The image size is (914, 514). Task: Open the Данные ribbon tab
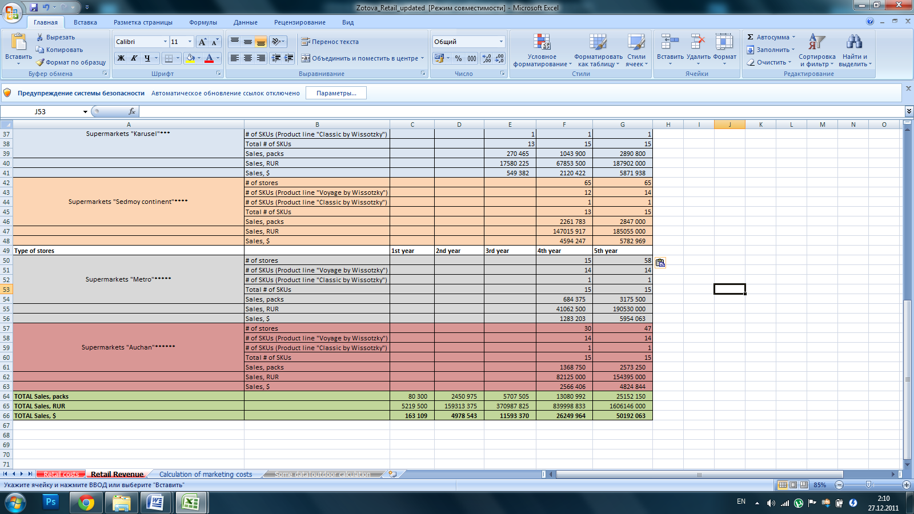pyautogui.click(x=245, y=22)
